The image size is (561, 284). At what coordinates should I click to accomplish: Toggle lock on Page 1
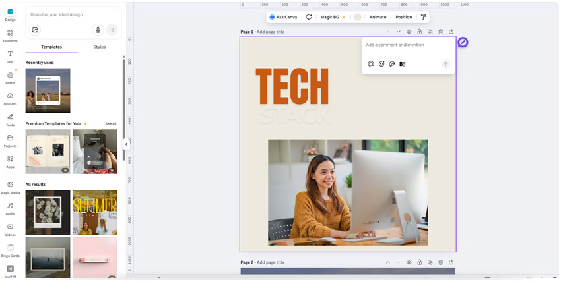coord(420,32)
